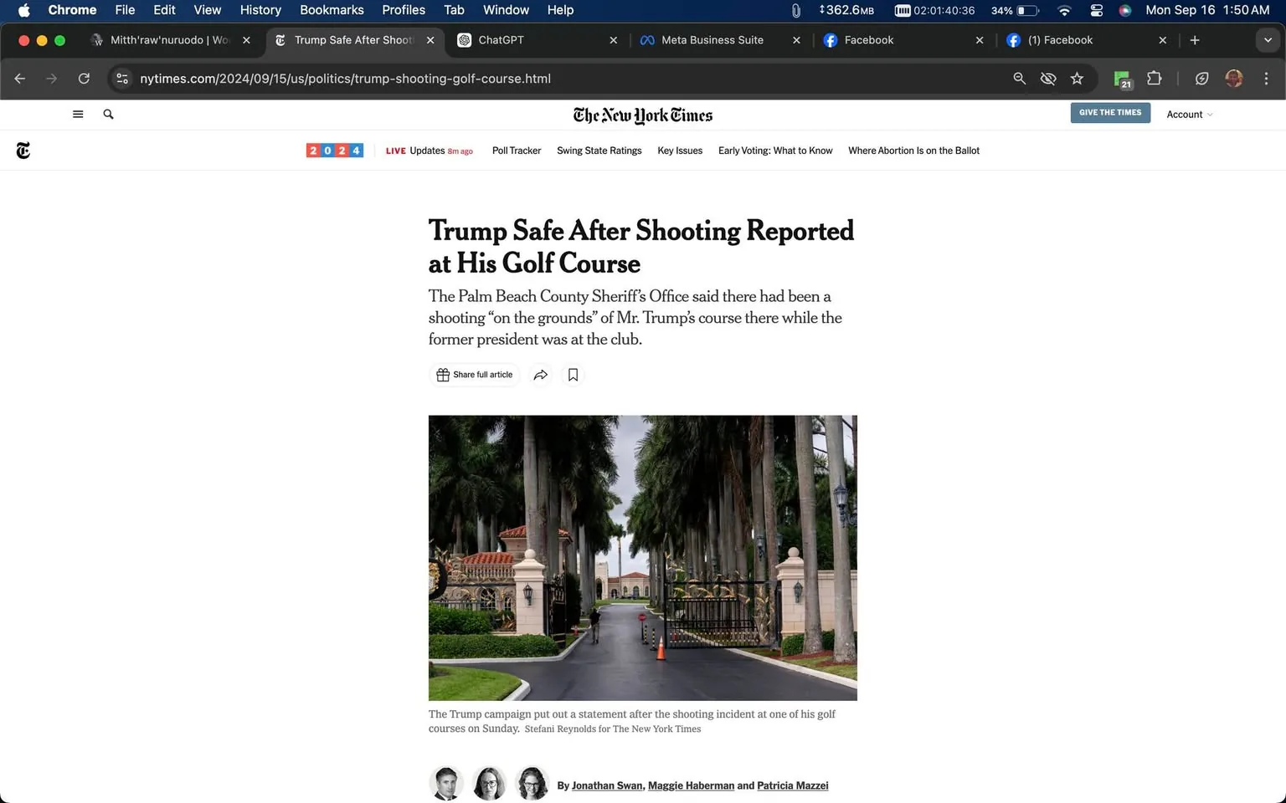1286x803 pixels.
Task: Toggle the crossed-eye icon in the toolbar
Action: [x=1048, y=78]
